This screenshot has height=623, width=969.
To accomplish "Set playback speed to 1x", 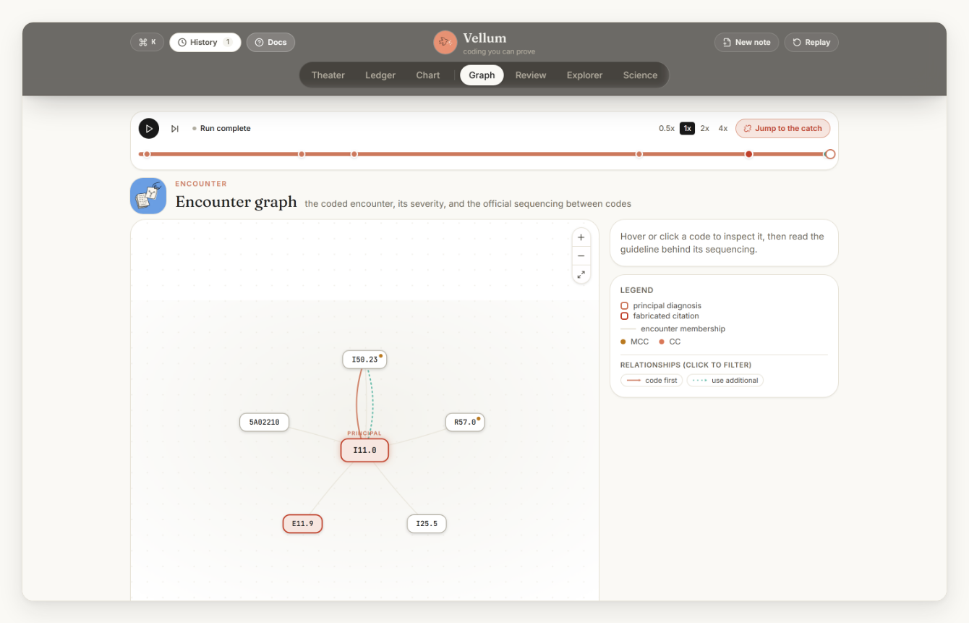I will coord(687,129).
